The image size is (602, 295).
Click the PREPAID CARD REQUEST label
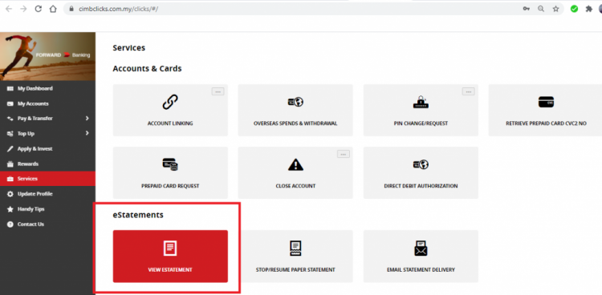170,186
